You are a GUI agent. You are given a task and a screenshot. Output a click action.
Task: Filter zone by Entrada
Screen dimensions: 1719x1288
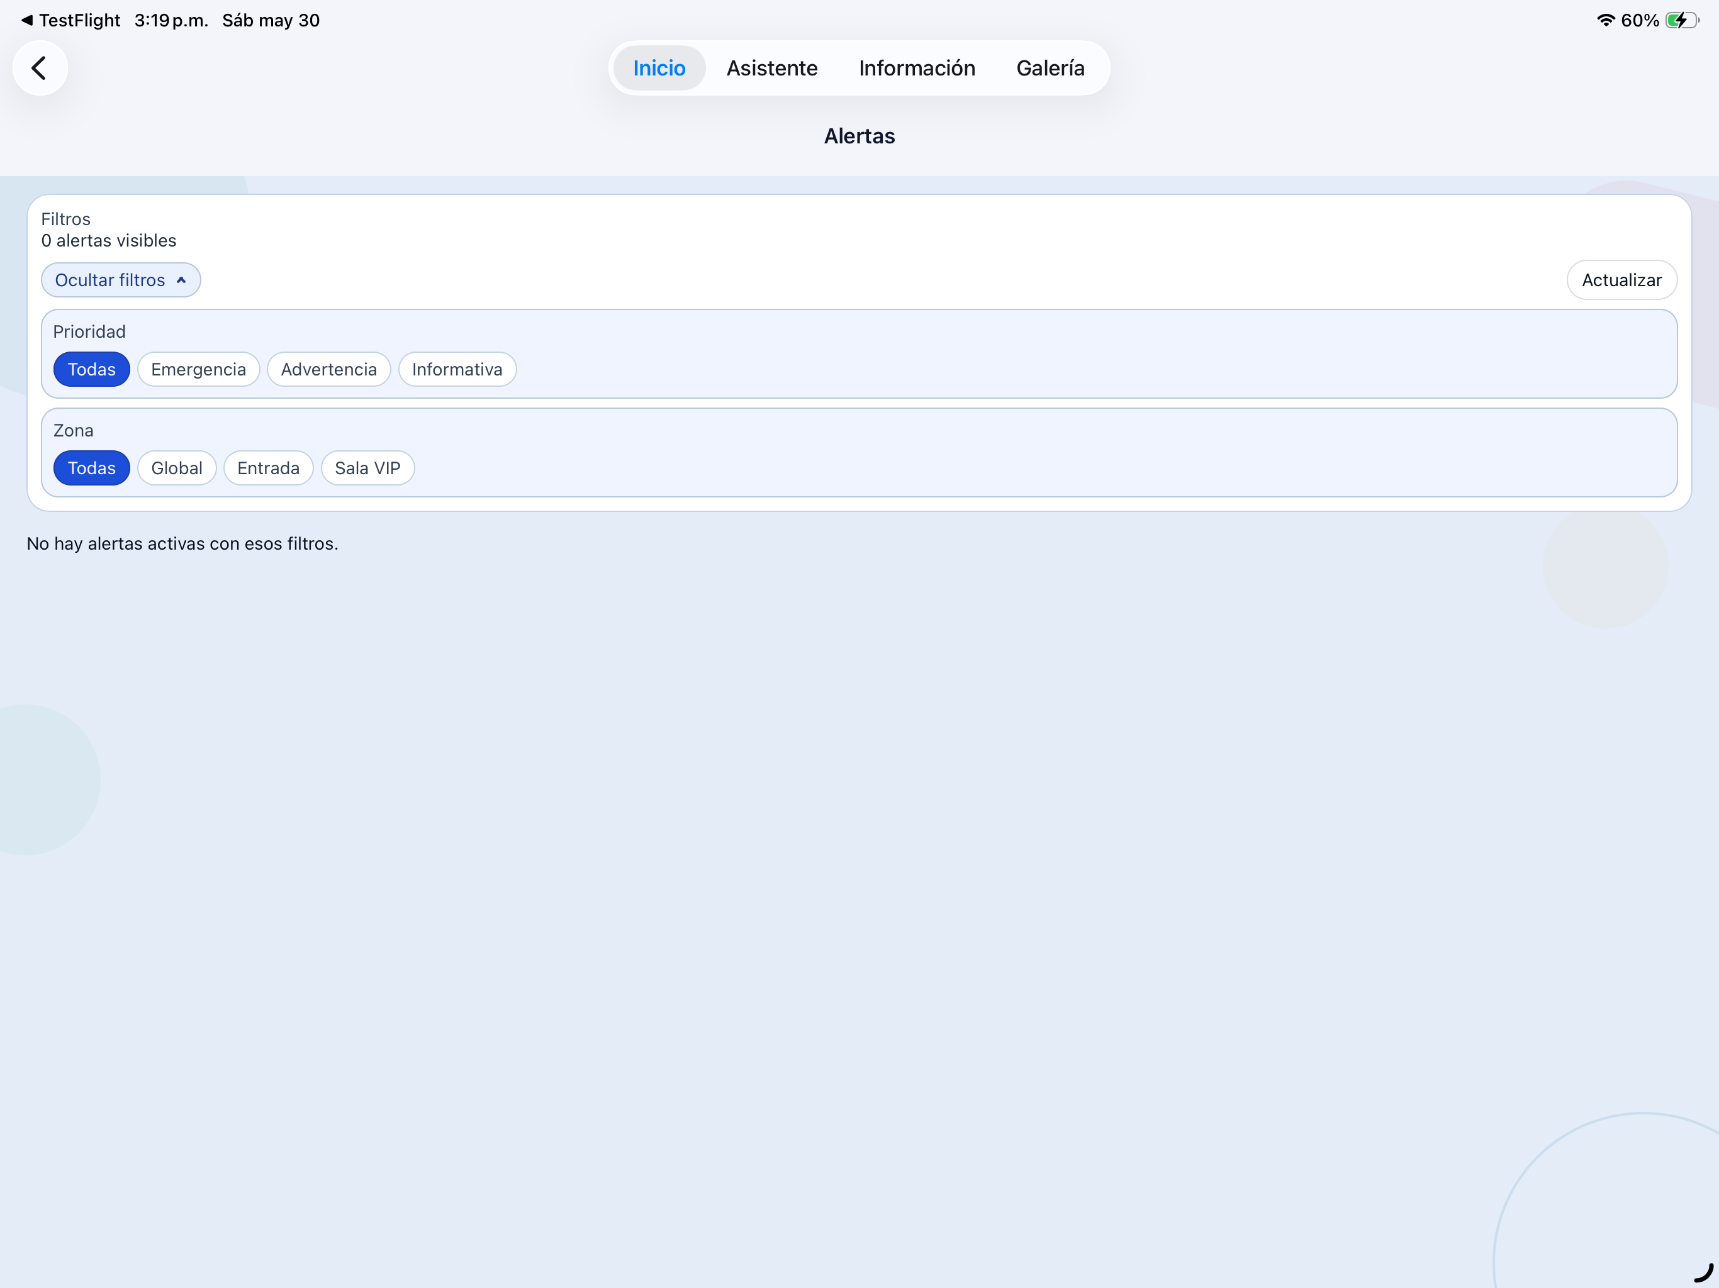(268, 468)
